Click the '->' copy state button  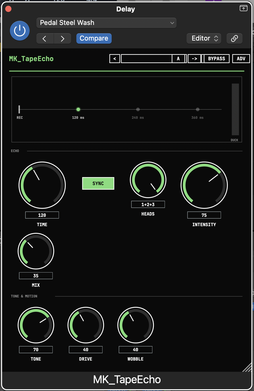(195, 59)
